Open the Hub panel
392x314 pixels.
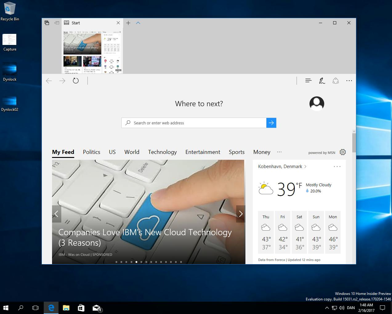click(308, 81)
